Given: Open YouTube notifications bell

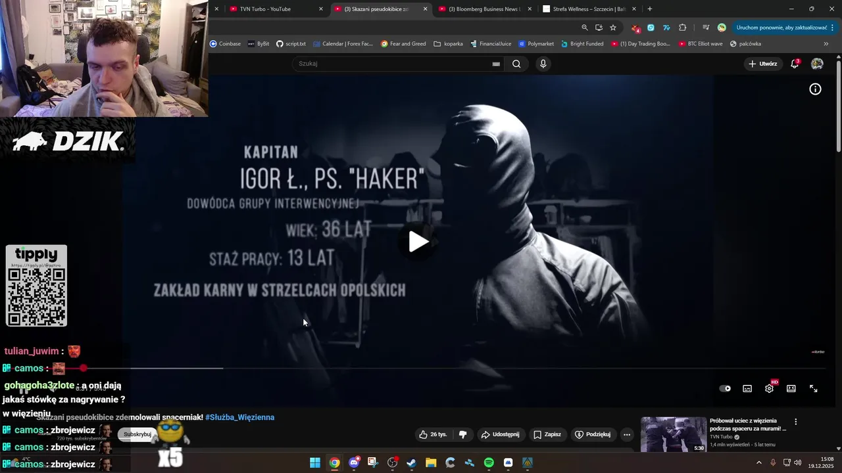Looking at the screenshot, I should [795, 64].
